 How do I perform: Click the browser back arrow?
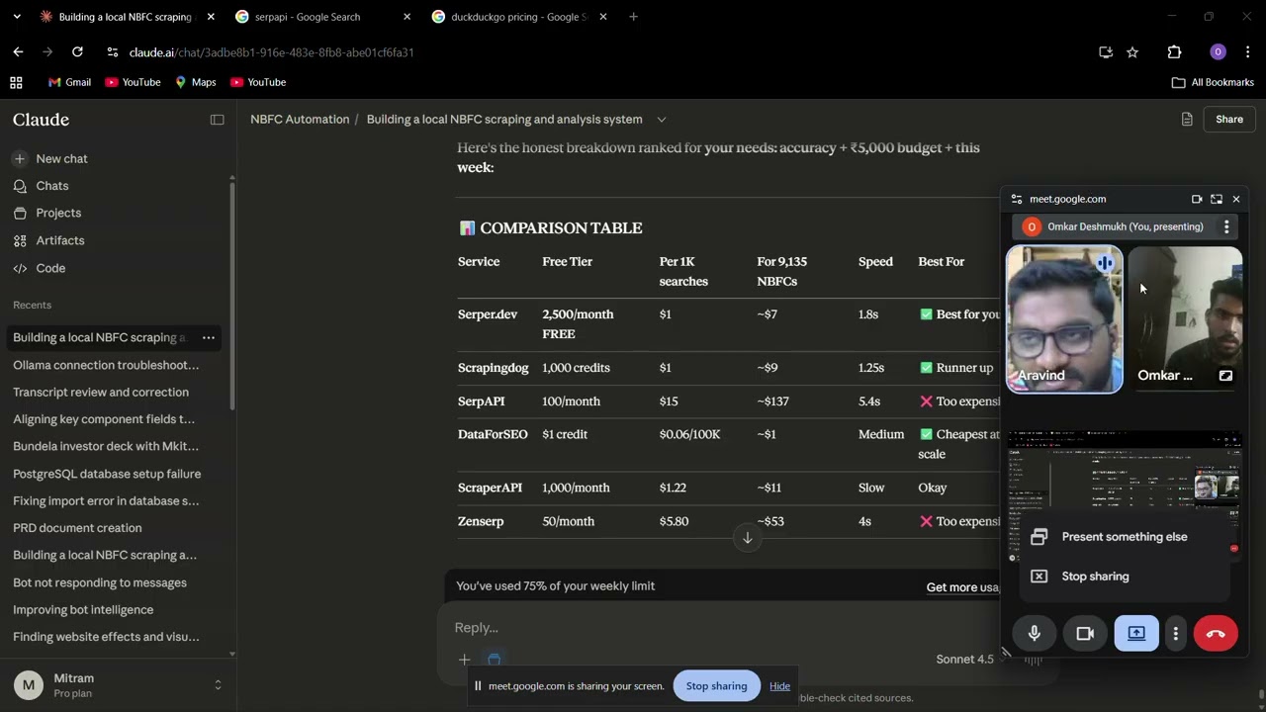point(18,52)
